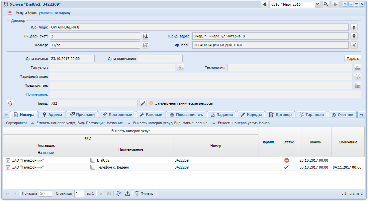Toggle sort by Вид, Наименование
368x201 pixels.
[168, 123]
